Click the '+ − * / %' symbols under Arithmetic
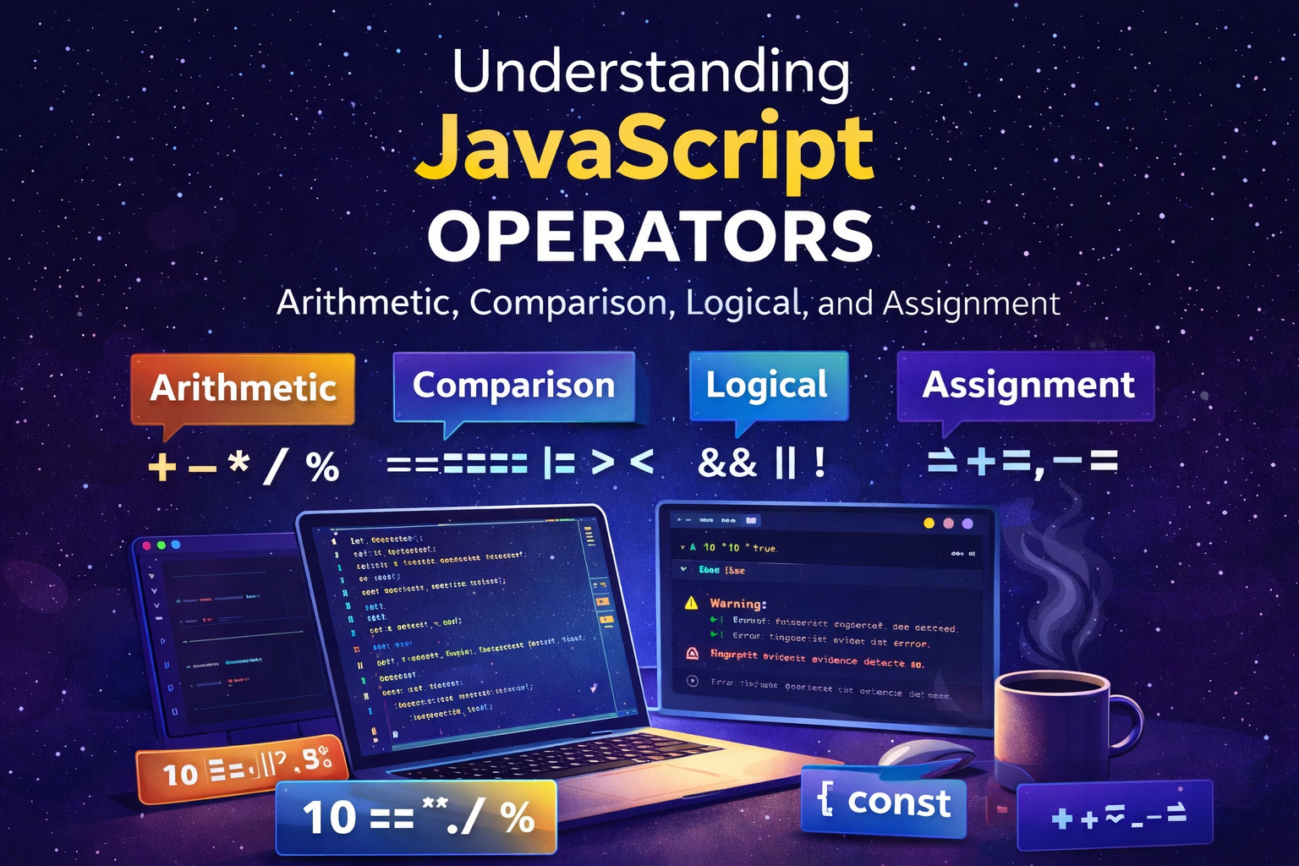The height and width of the screenshot is (866, 1299). 244,466
